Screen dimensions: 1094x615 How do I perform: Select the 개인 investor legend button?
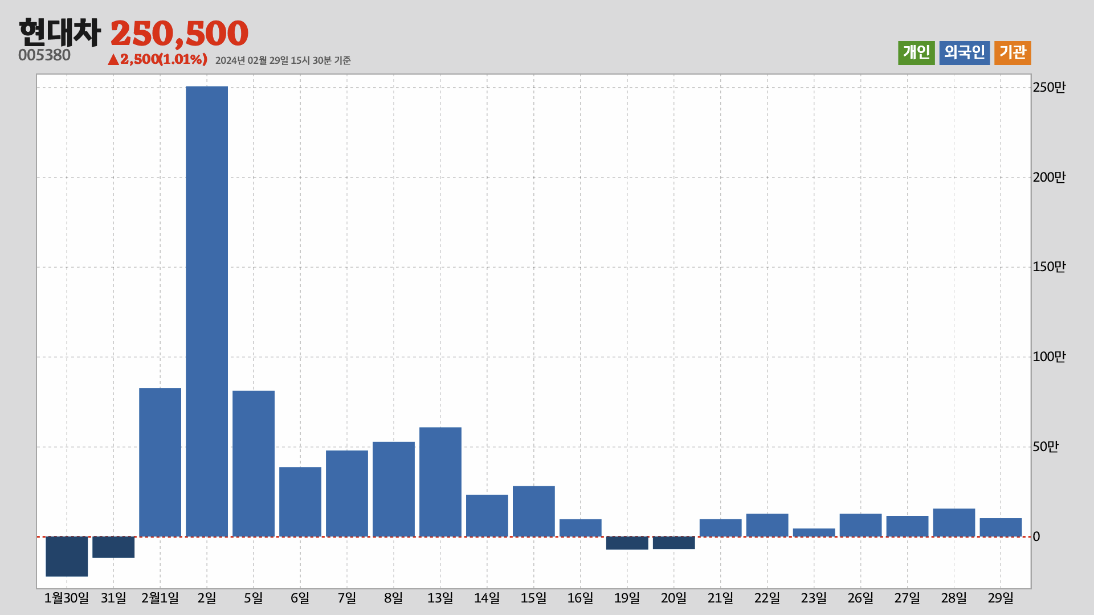(x=916, y=53)
